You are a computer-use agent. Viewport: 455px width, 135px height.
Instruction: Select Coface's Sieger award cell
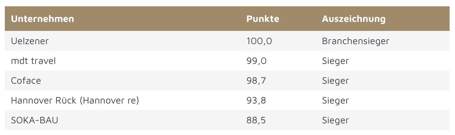click(335, 81)
